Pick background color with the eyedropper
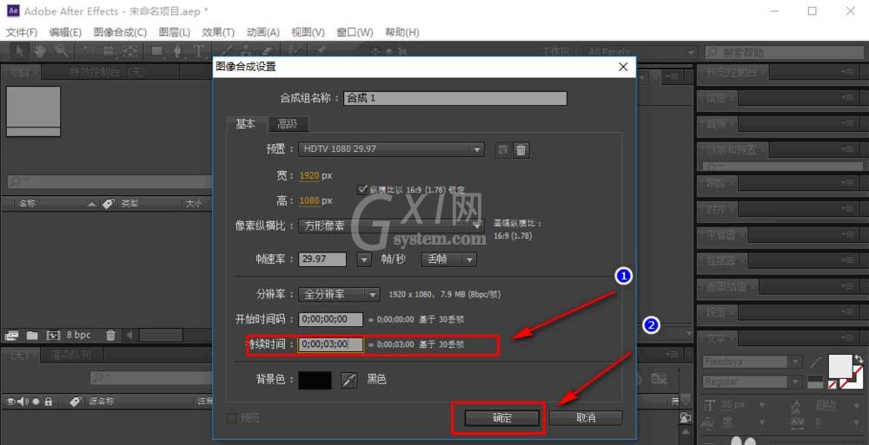The image size is (869, 445). point(349,380)
